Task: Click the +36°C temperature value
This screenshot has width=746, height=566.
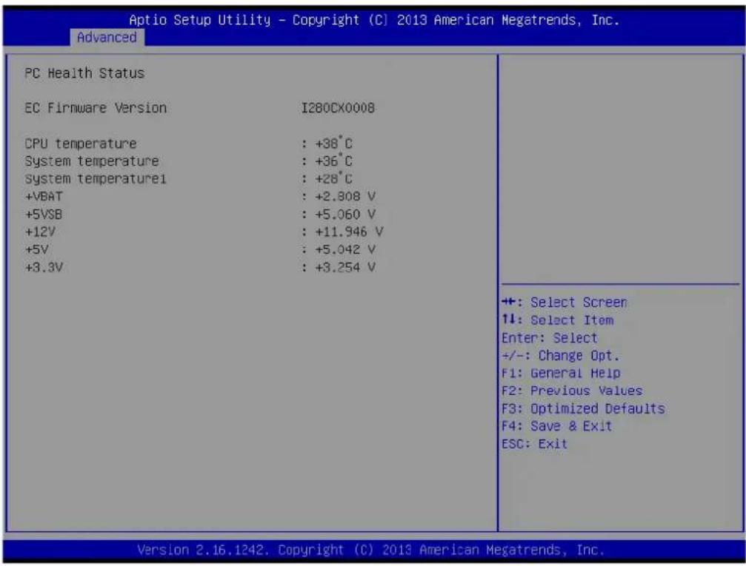Action: point(333,161)
